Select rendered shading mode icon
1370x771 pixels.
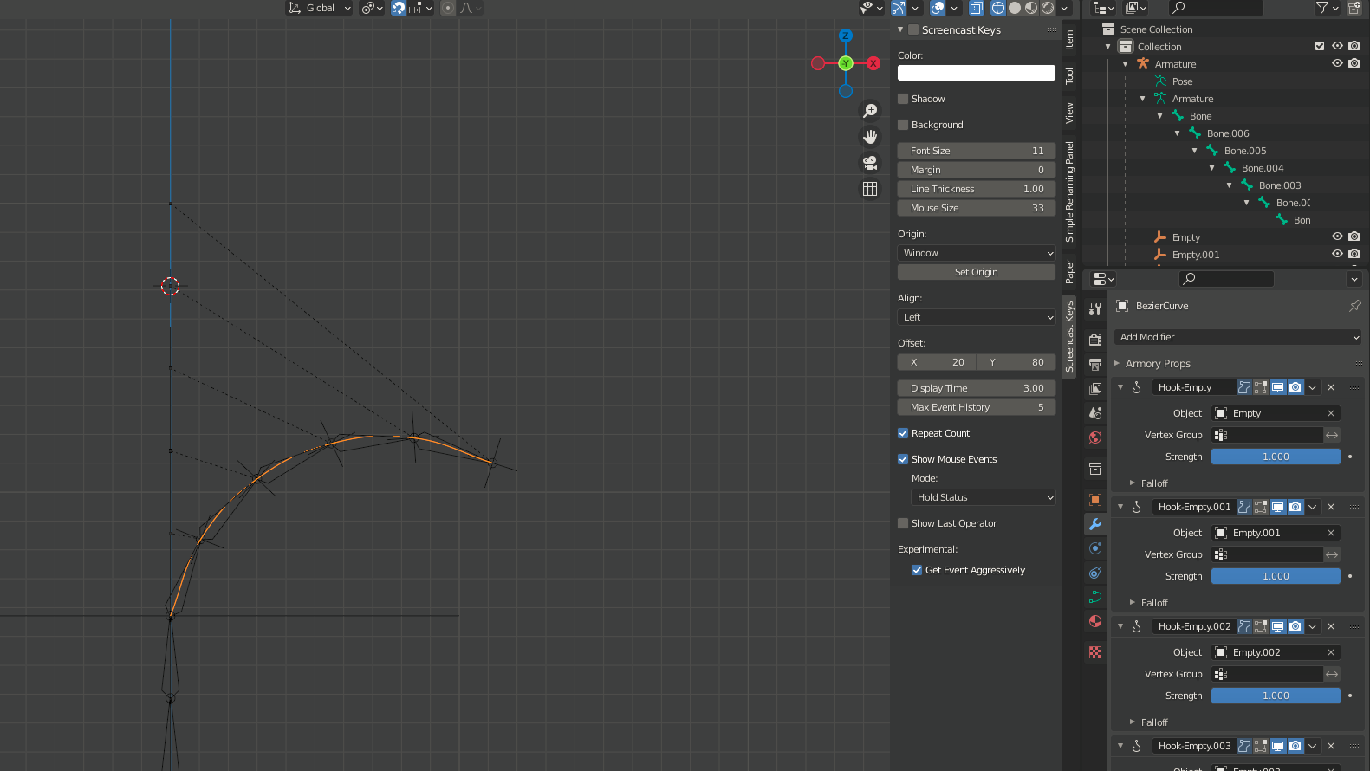click(1048, 8)
